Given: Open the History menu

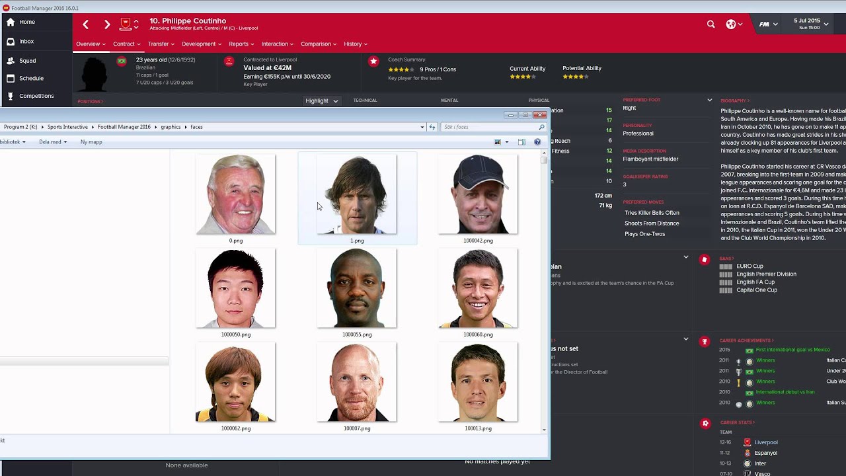Looking at the screenshot, I should coord(356,44).
